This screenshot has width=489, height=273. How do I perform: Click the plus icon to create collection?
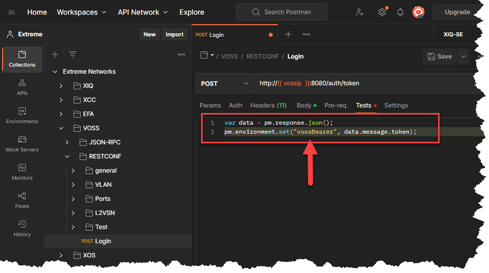(x=55, y=54)
